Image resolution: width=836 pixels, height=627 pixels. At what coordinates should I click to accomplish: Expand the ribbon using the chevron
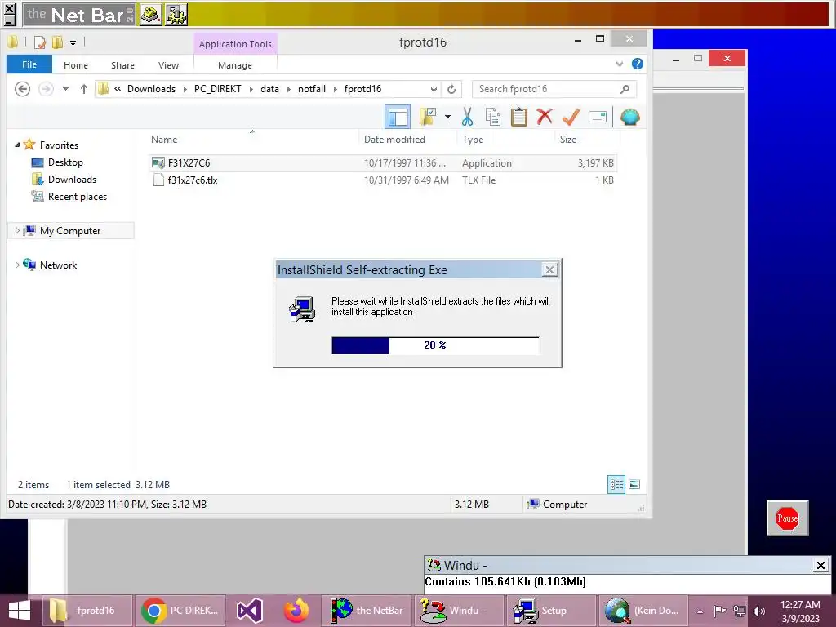[x=620, y=64]
